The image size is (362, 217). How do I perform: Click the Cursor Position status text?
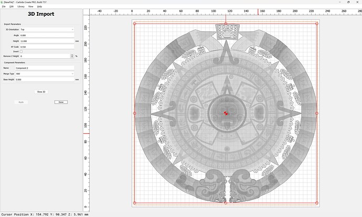click(45, 214)
